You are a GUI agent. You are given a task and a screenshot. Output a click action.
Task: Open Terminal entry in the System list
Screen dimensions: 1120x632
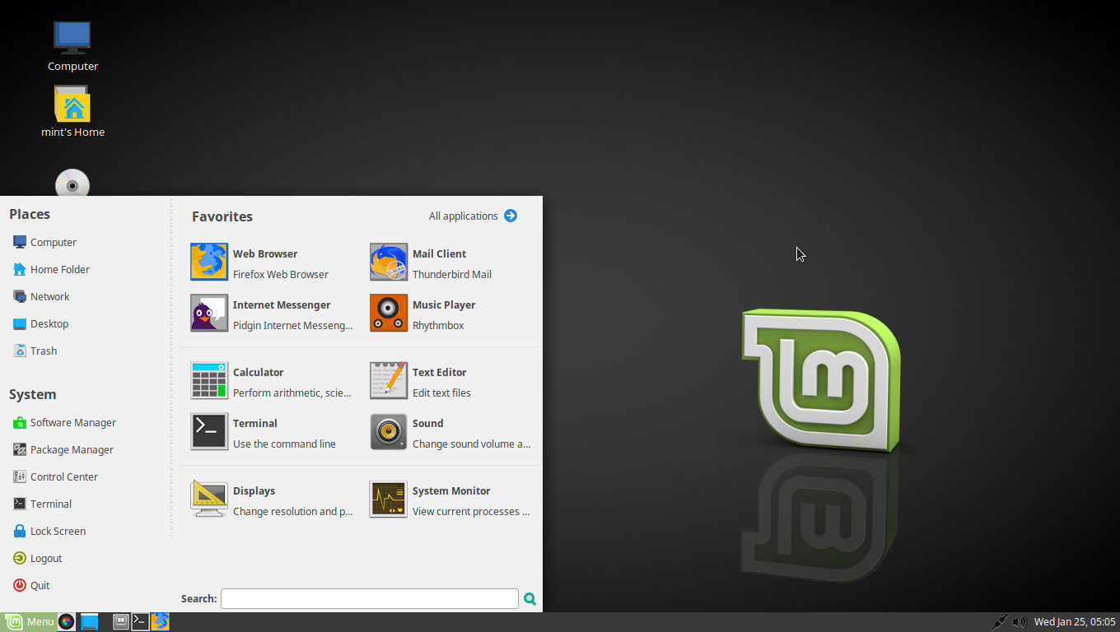coord(42,504)
